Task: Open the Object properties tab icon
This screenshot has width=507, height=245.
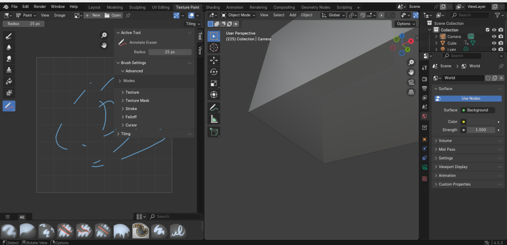Action: [424, 140]
